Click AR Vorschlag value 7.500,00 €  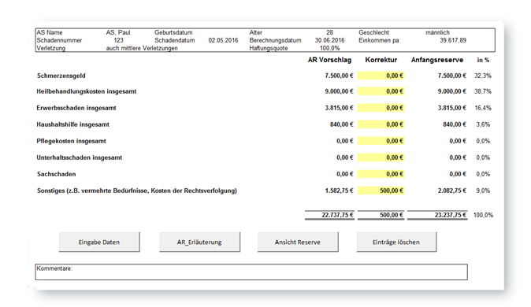coord(339,76)
